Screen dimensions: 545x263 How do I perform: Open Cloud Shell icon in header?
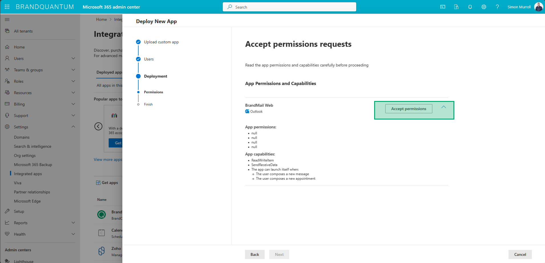tap(443, 7)
